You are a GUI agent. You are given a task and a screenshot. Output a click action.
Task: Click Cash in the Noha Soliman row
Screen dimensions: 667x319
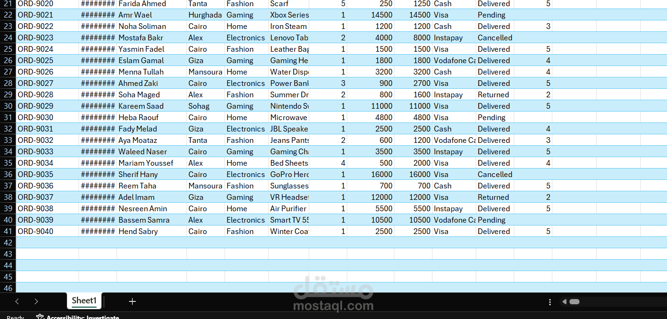pyautogui.click(x=454, y=26)
